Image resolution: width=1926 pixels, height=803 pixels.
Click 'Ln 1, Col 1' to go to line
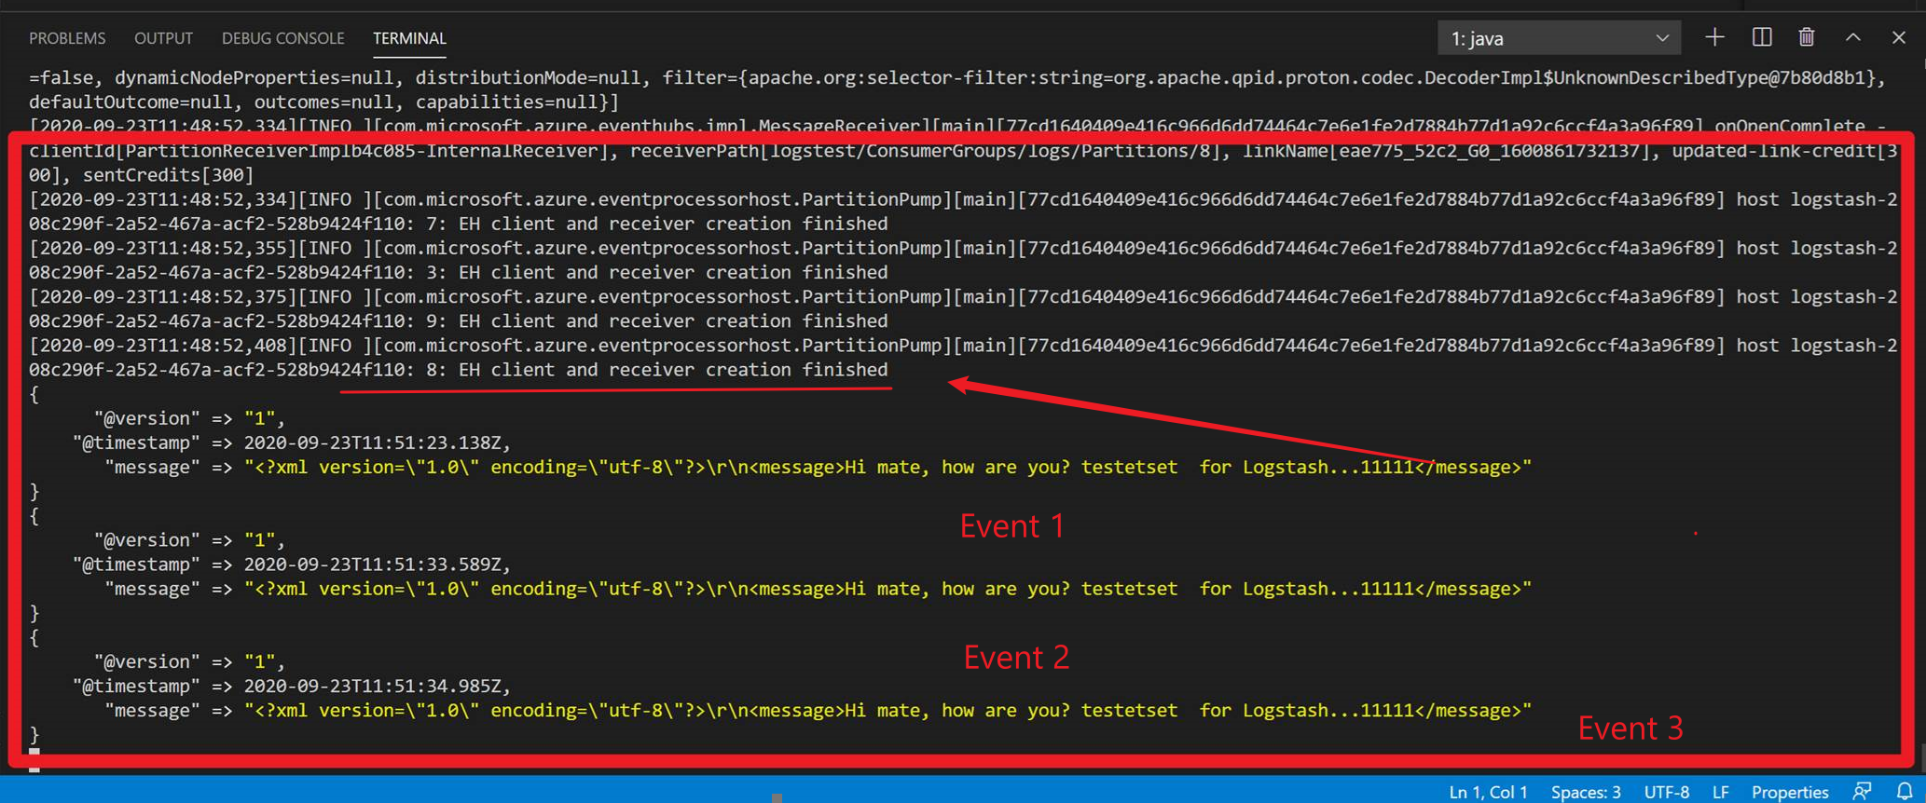(x=1488, y=792)
